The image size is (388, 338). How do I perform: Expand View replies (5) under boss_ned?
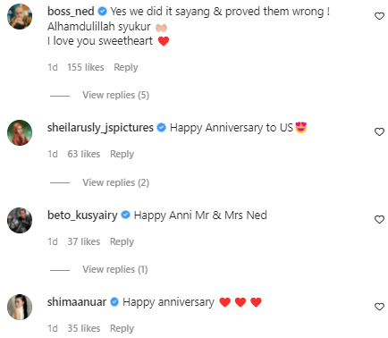click(x=115, y=95)
